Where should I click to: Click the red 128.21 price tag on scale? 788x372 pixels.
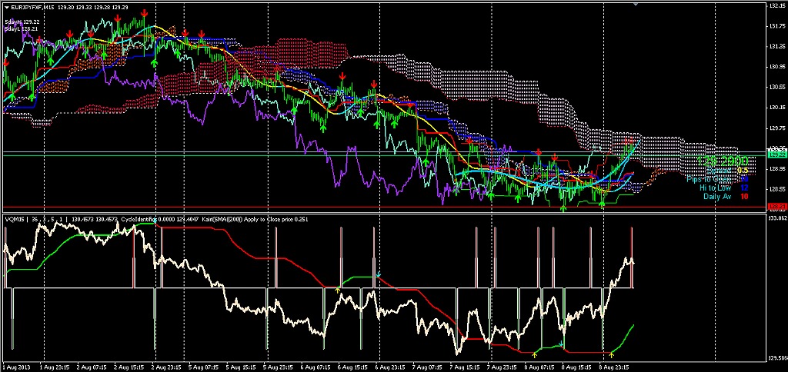tap(776, 206)
